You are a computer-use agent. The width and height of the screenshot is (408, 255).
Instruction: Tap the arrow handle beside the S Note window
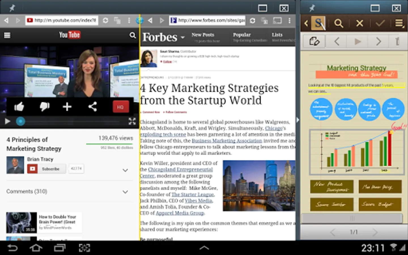297,120
